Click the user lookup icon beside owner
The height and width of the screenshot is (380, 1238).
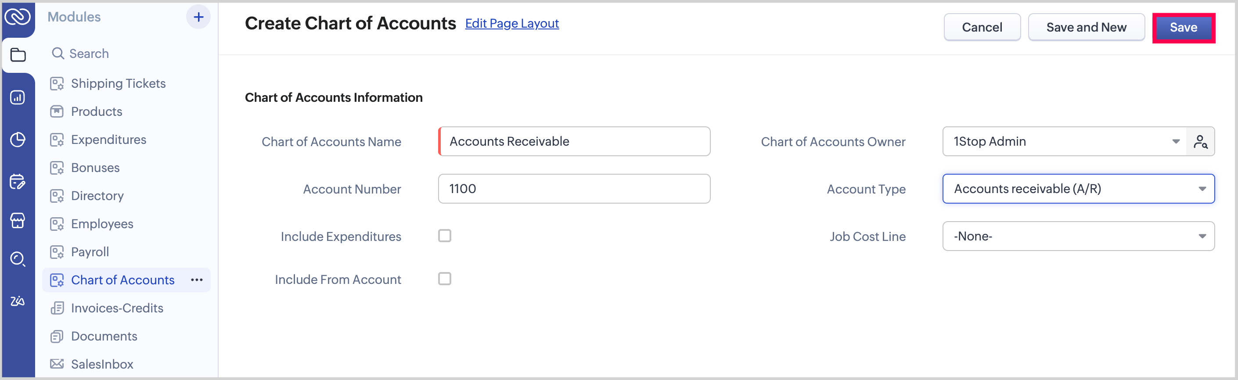1200,142
